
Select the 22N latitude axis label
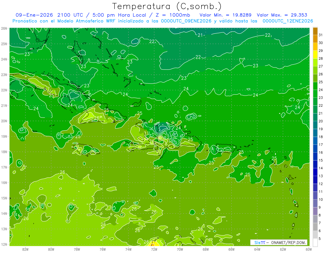coord(4,90)
